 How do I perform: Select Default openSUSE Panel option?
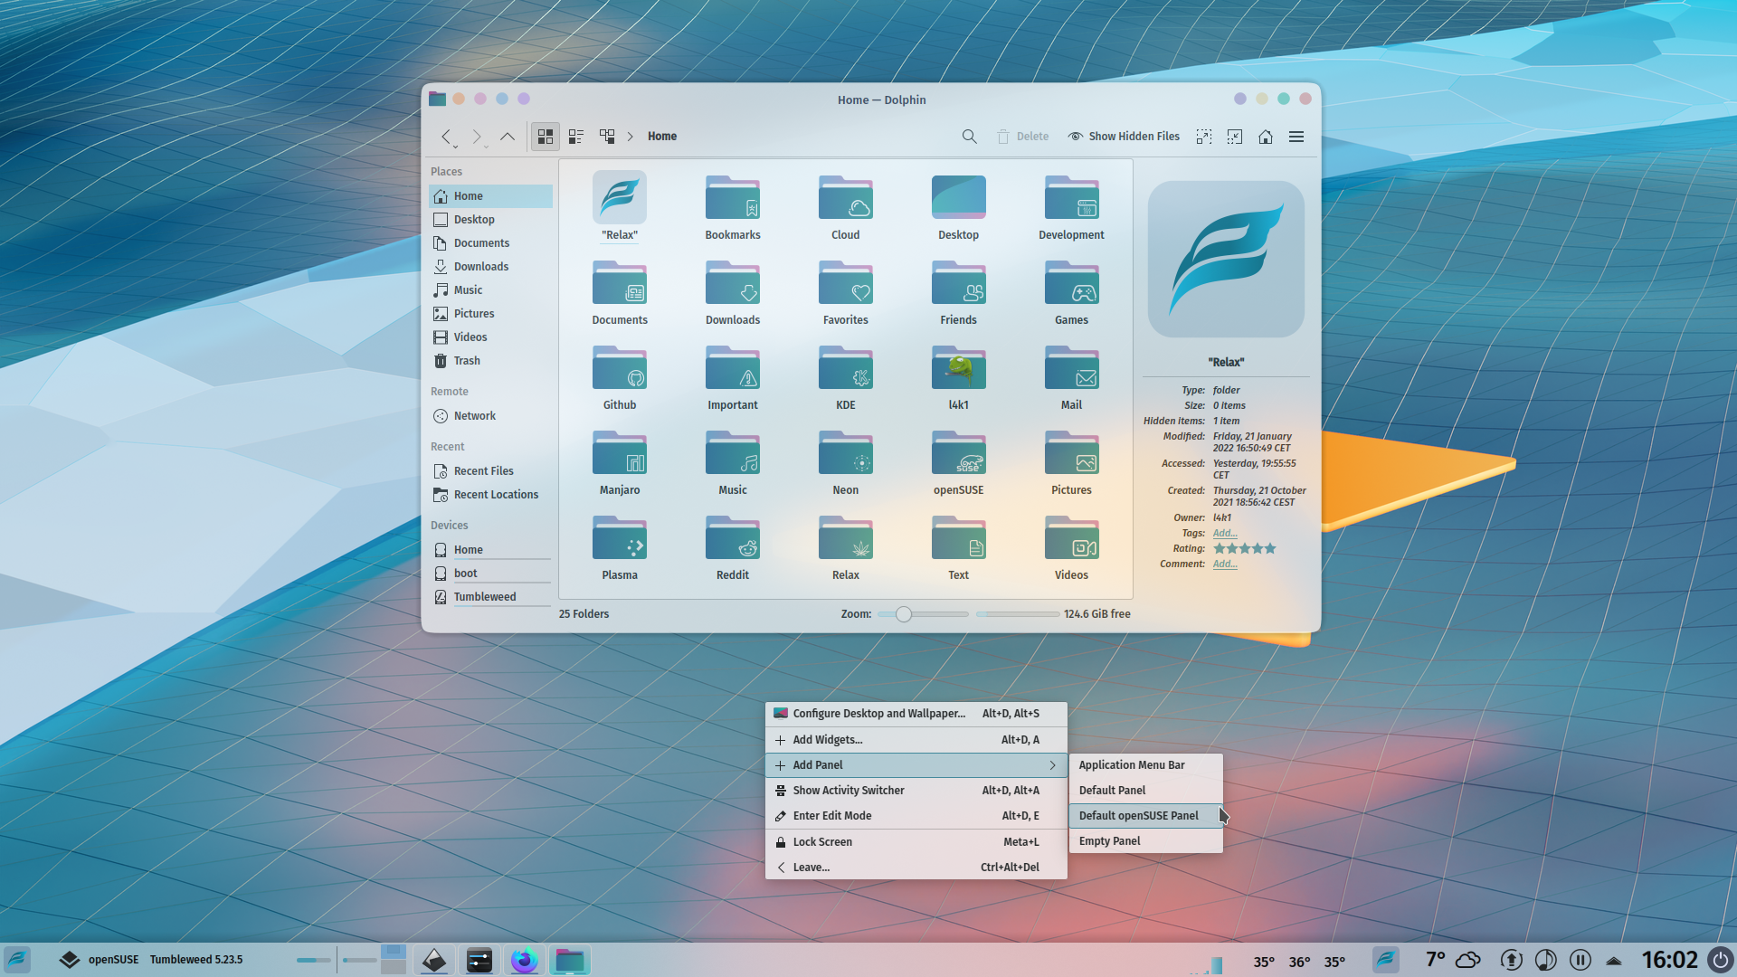tap(1145, 816)
